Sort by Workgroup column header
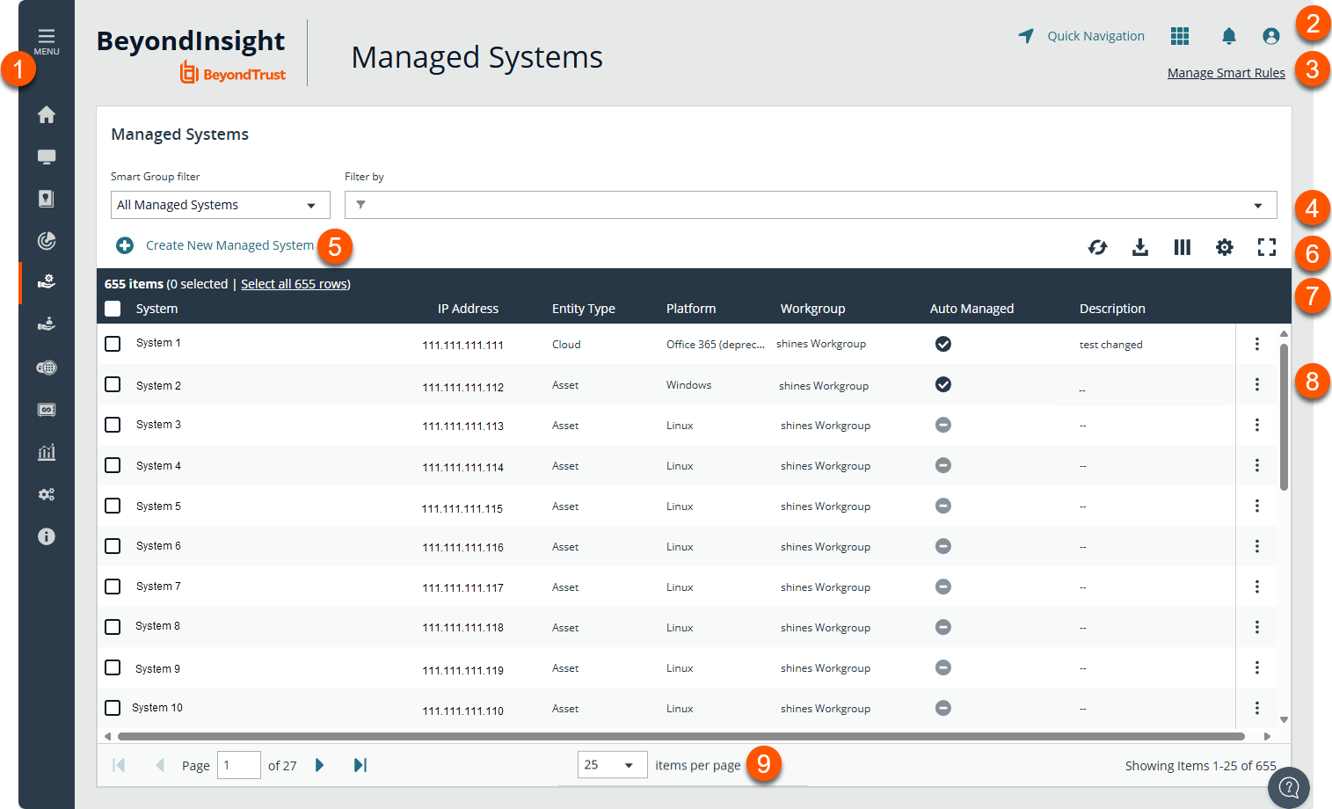Image resolution: width=1332 pixels, height=809 pixels. click(812, 309)
